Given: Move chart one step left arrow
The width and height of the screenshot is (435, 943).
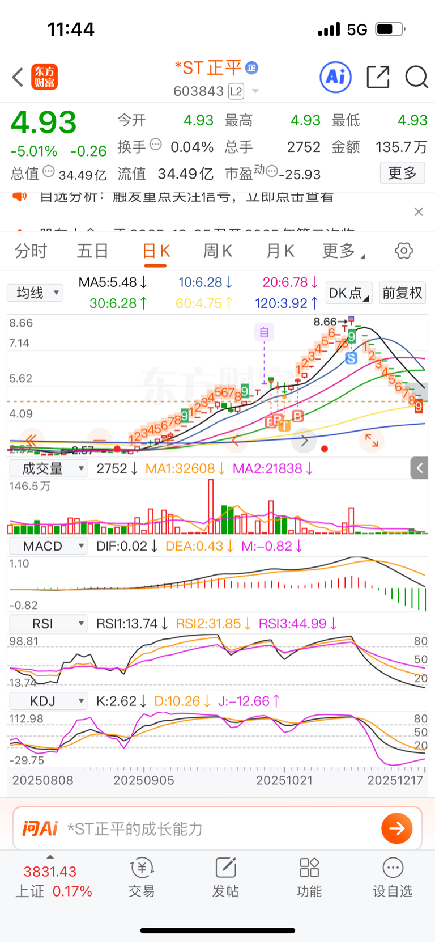Looking at the screenshot, I should click(x=236, y=441).
